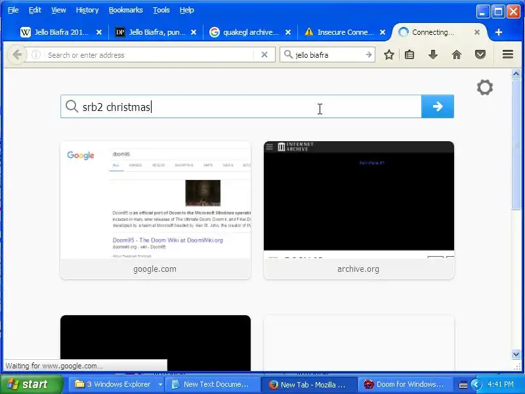
Task: Open the Bookmarks menu
Action: coord(125,10)
